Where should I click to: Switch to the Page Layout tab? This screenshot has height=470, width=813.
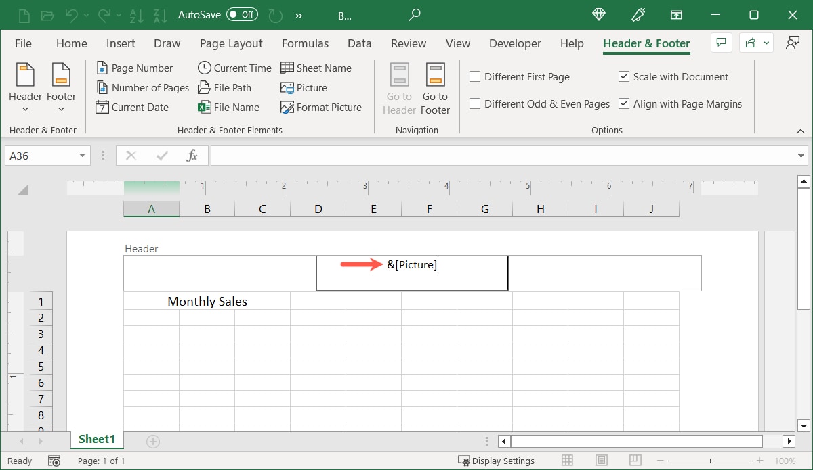231,43
